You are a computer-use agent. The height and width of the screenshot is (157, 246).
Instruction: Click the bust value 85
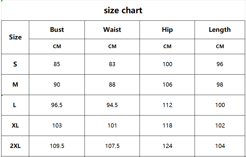click(x=57, y=64)
